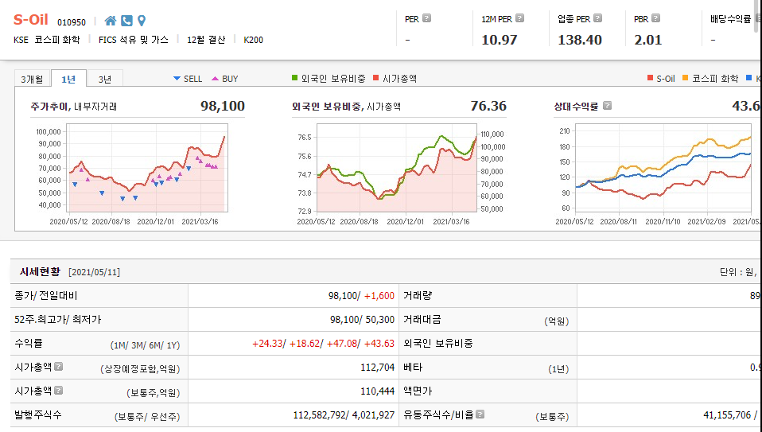Click the 업종 PER value 138.40
The width and height of the screenshot is (762, 432).
tap(580, 40)
